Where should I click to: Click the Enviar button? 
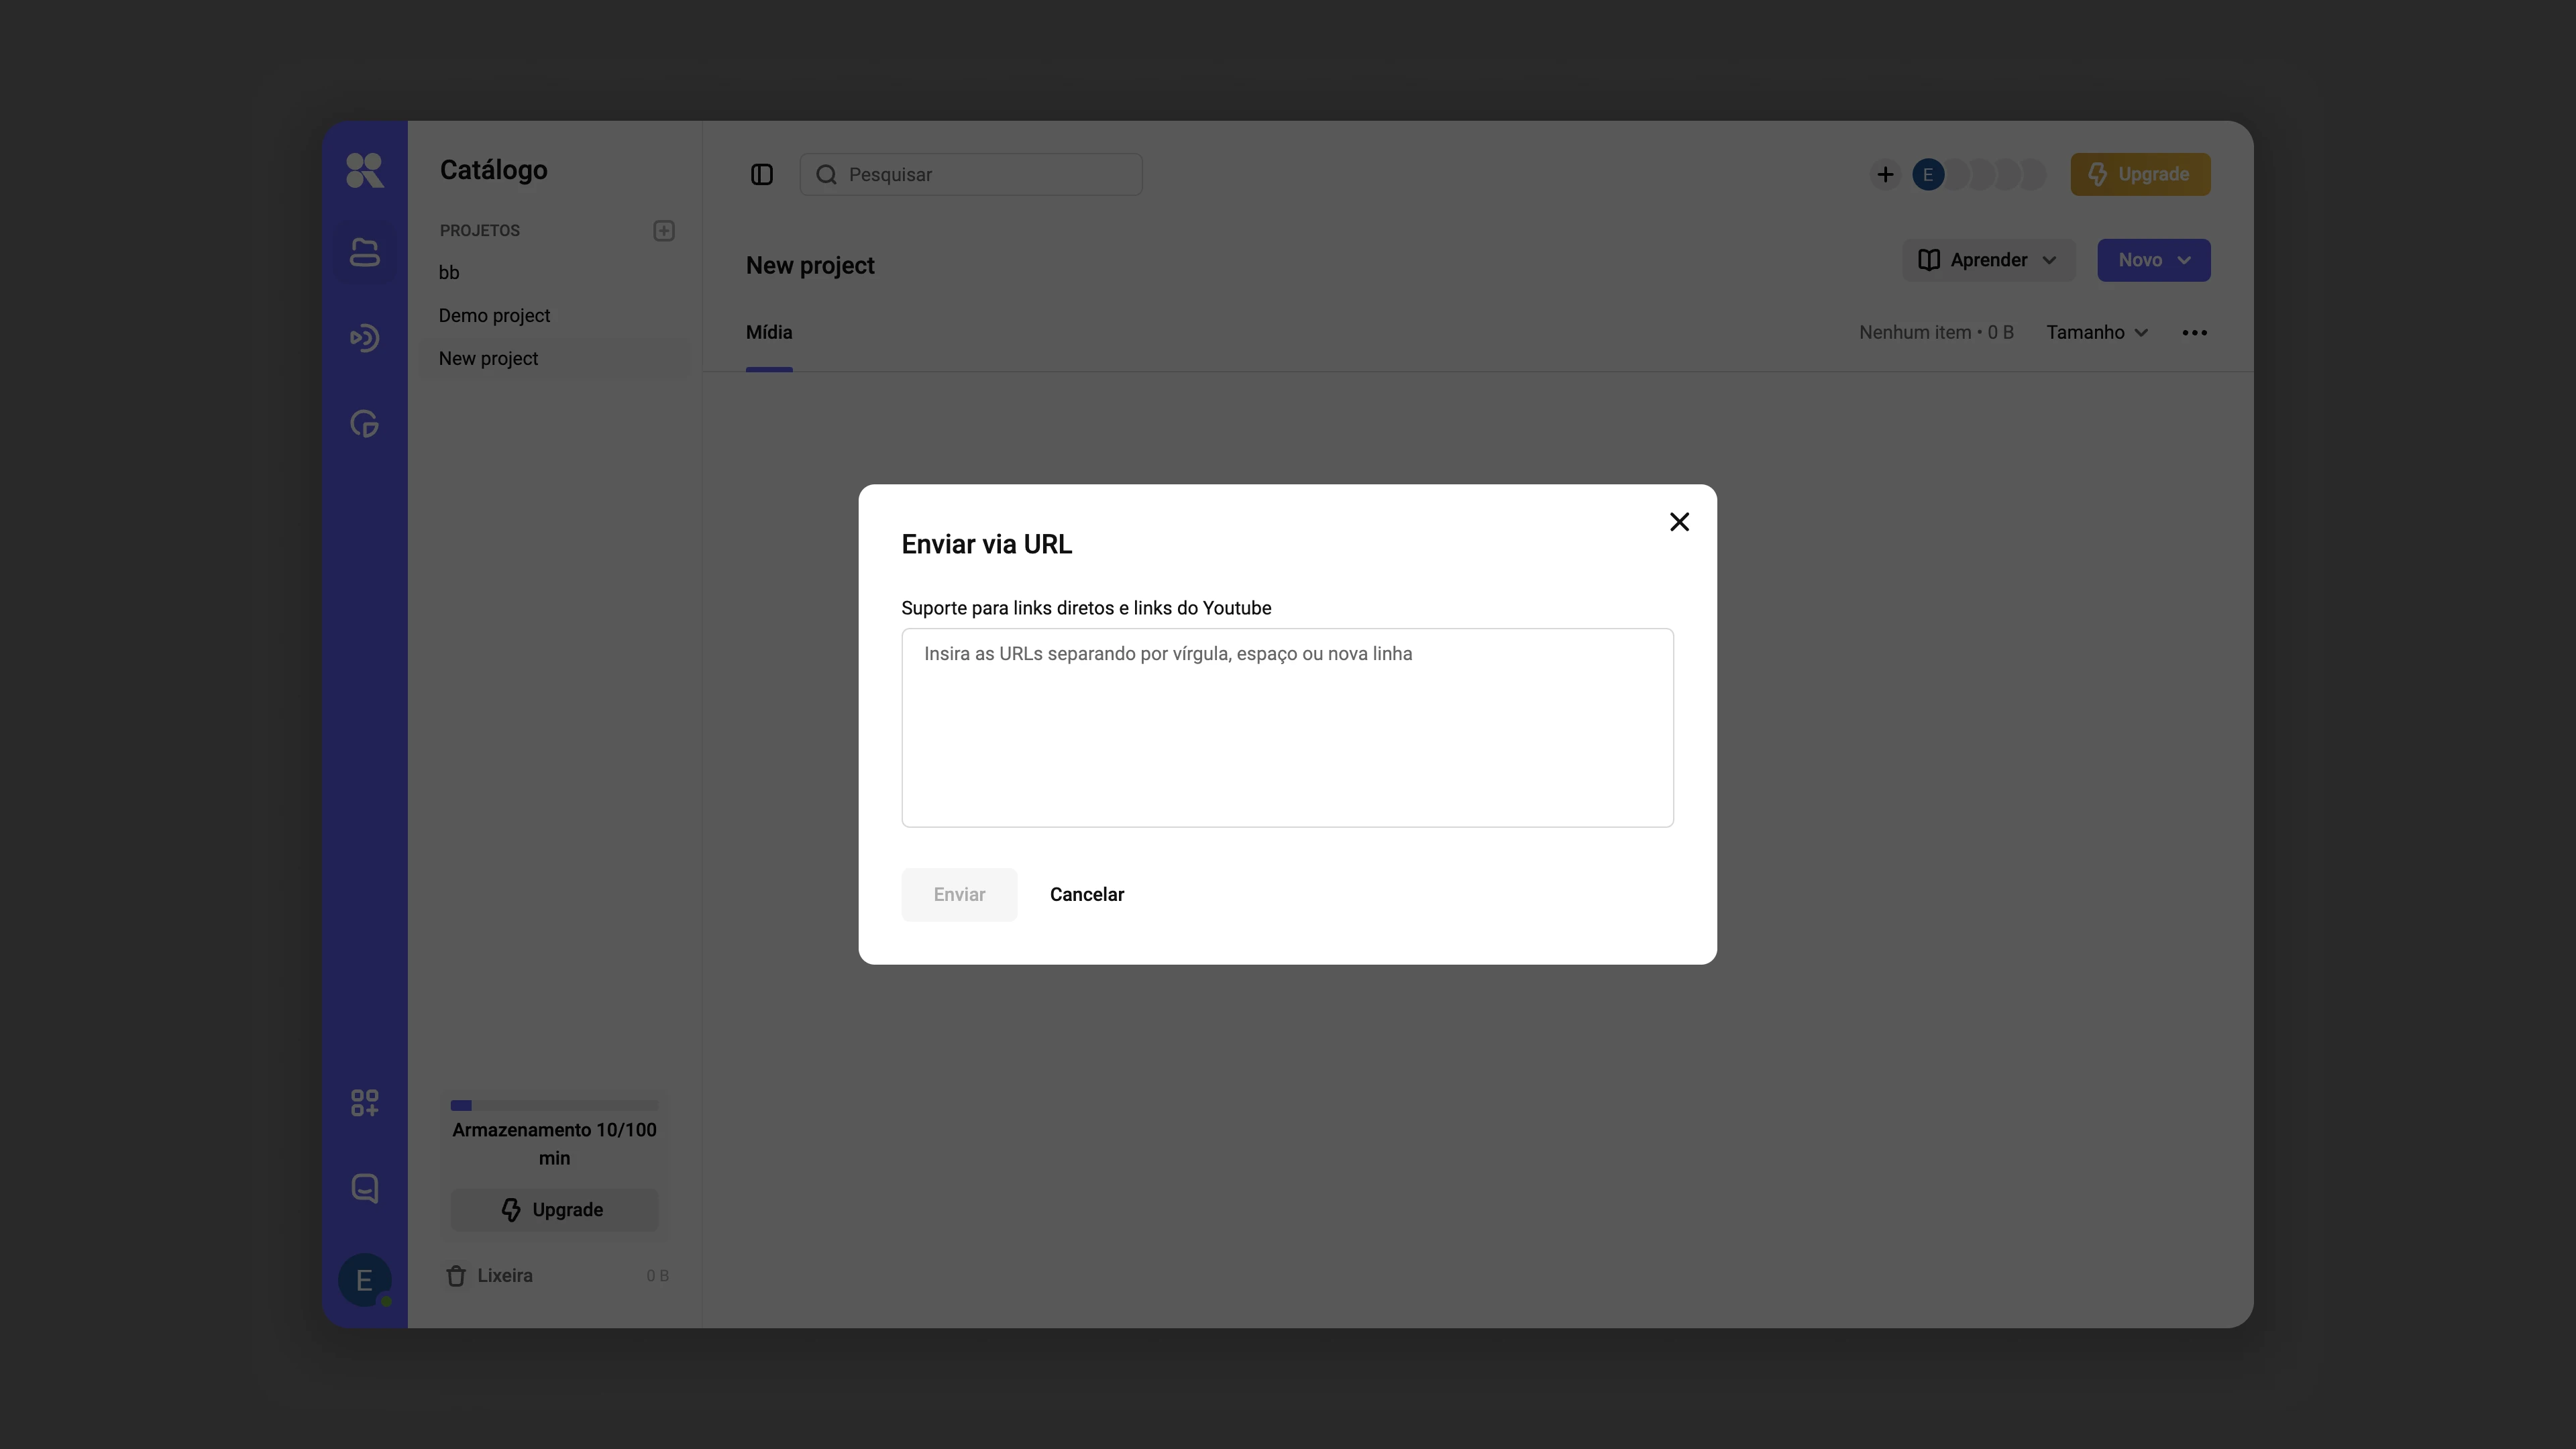[959, 894]
